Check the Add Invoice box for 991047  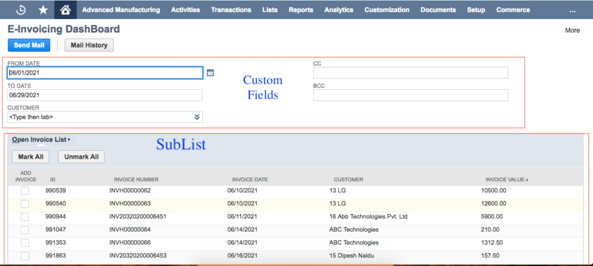[x=25, y=229]
